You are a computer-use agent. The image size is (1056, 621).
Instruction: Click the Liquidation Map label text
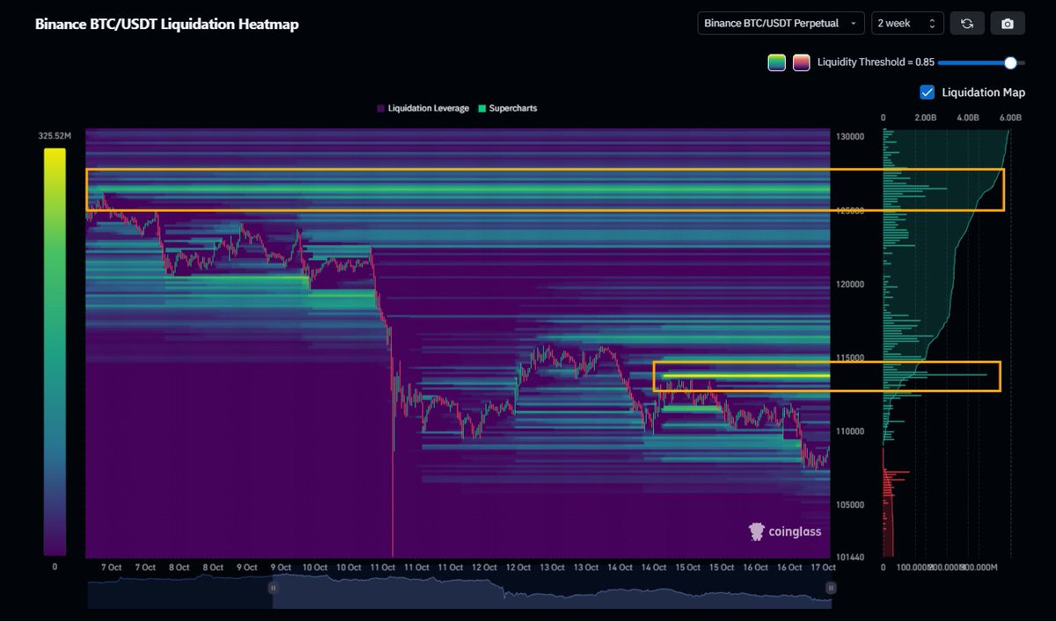pos(983,92)
